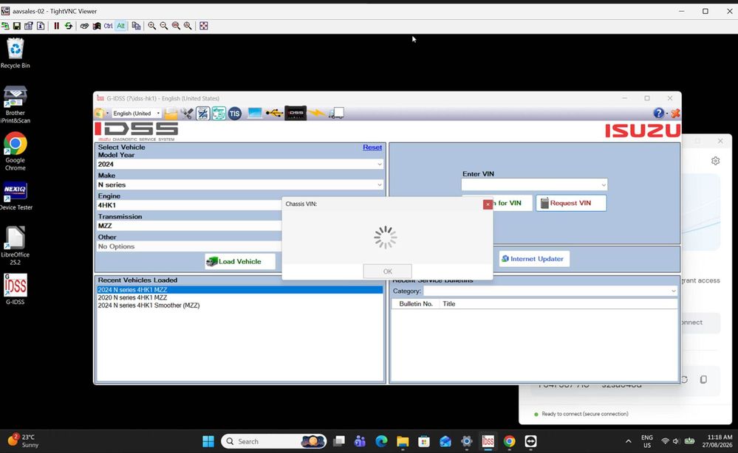Open Brother iPrint&Scan desktop shortcut
Screen dimensions: 738x453
pyautogui.click(x=15, y=104)
